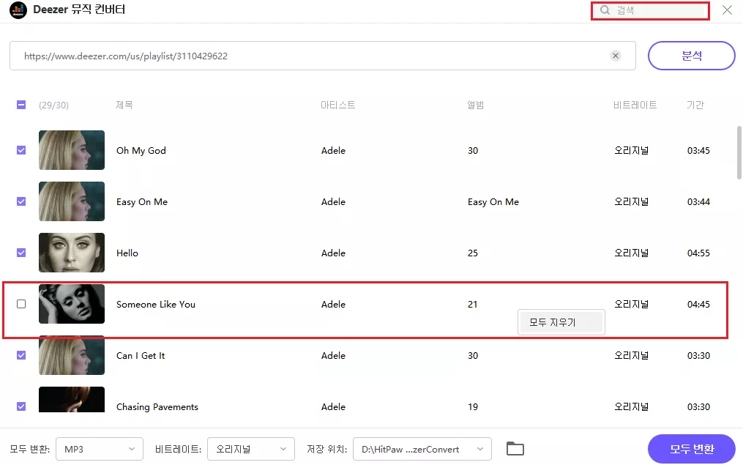Select the Someone Like You title text

point(156,305)
